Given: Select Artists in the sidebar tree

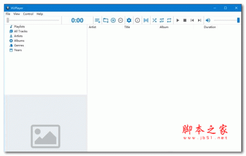Looking at the screenshot, I should 18,36.
